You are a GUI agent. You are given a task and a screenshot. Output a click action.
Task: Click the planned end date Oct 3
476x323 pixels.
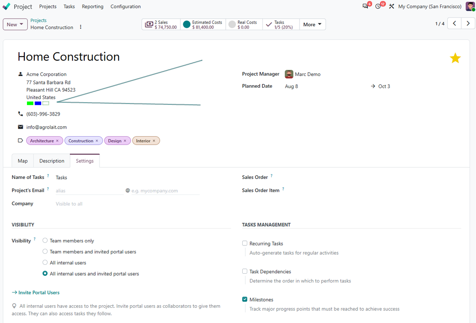pos(384,86)
